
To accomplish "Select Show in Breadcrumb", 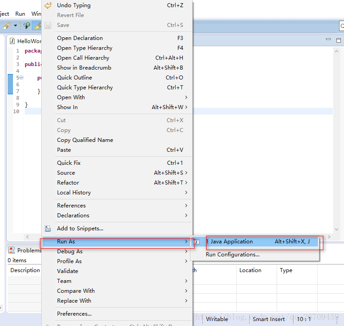I will tap(117, 68).
